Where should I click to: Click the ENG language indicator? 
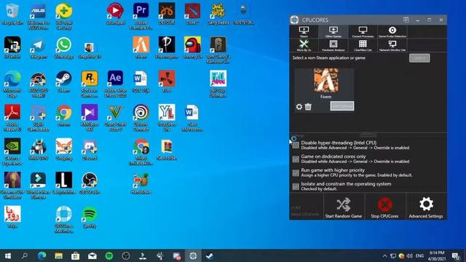point(419,255)
